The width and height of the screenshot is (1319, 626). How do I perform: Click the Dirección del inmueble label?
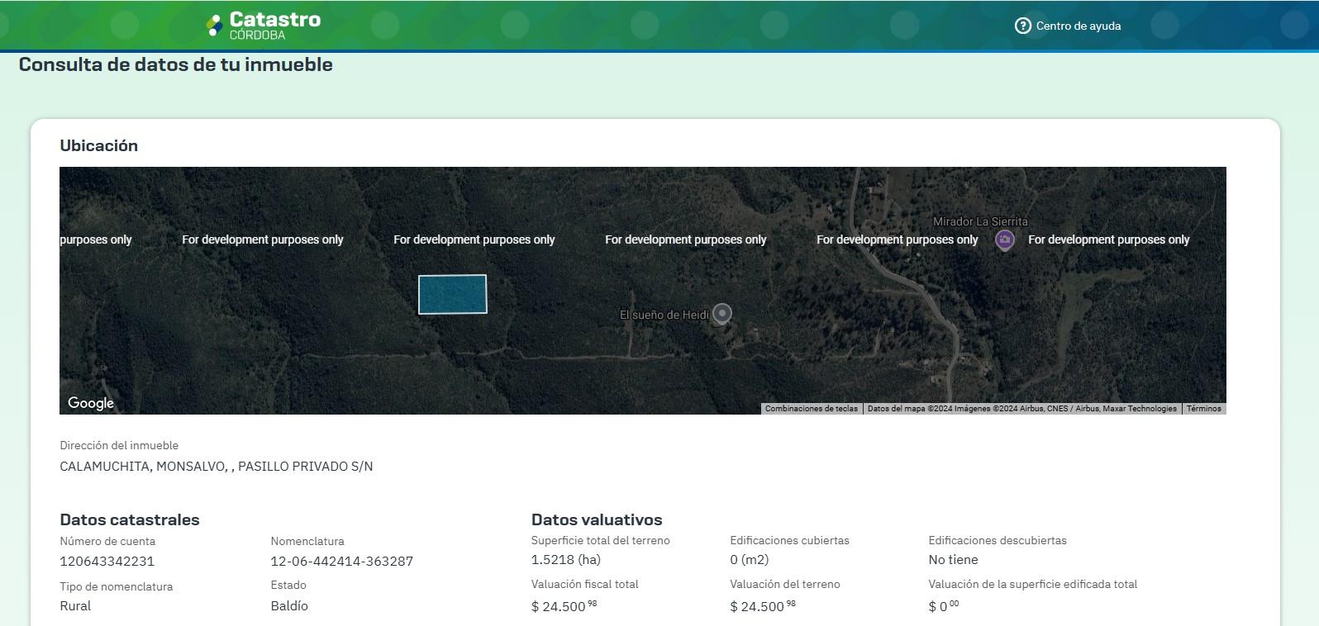click(x=119, y=446)
